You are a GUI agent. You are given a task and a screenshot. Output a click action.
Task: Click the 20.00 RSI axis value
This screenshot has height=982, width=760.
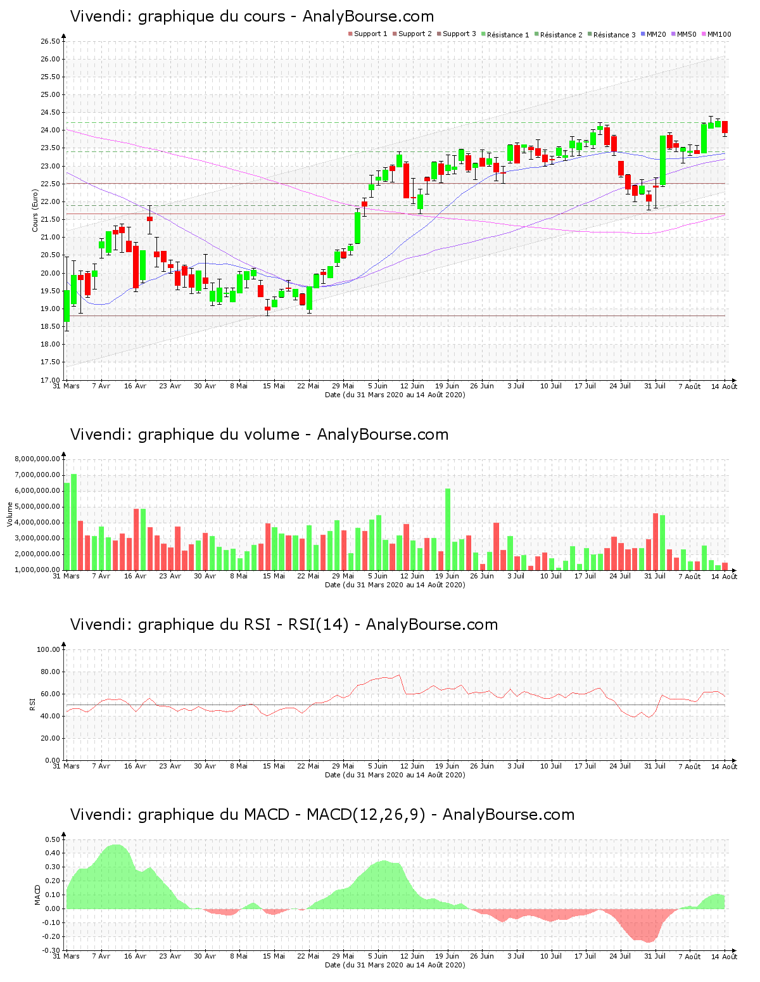click(50, 738)
